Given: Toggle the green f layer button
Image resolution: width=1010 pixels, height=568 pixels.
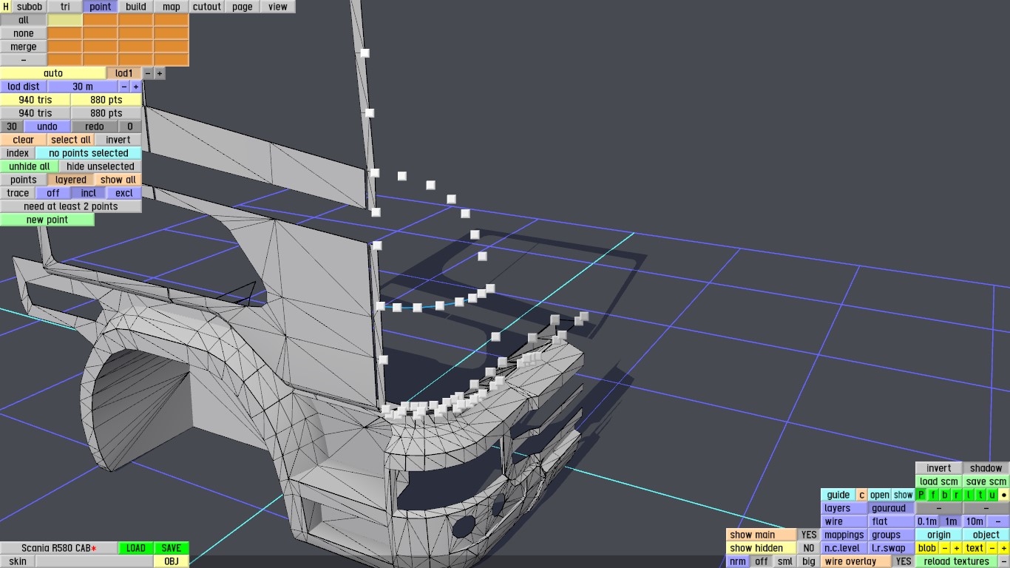Looking at the screenshot, I should 933,495.
